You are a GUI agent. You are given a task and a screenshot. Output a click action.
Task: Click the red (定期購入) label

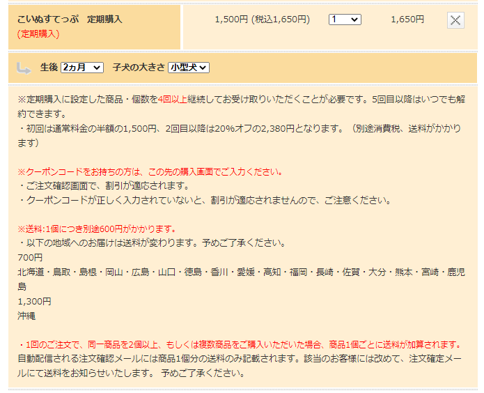point(38,33)
